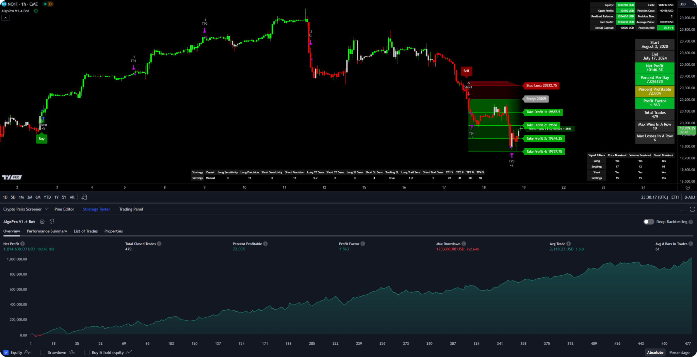This screenshot has width=697, height=357.
Task: Switch to the Performance Summary tab
Action: click(47, 231)
